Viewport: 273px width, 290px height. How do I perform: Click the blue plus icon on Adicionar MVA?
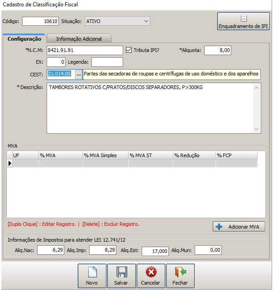219,227
